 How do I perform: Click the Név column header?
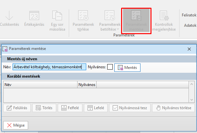40,85
